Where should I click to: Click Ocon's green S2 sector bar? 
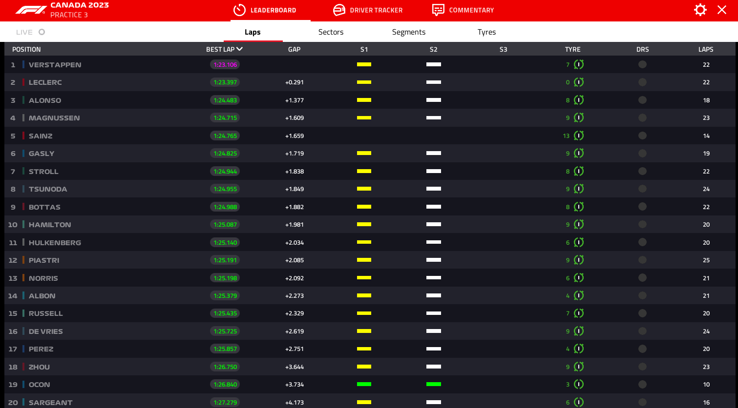point(433,384)
